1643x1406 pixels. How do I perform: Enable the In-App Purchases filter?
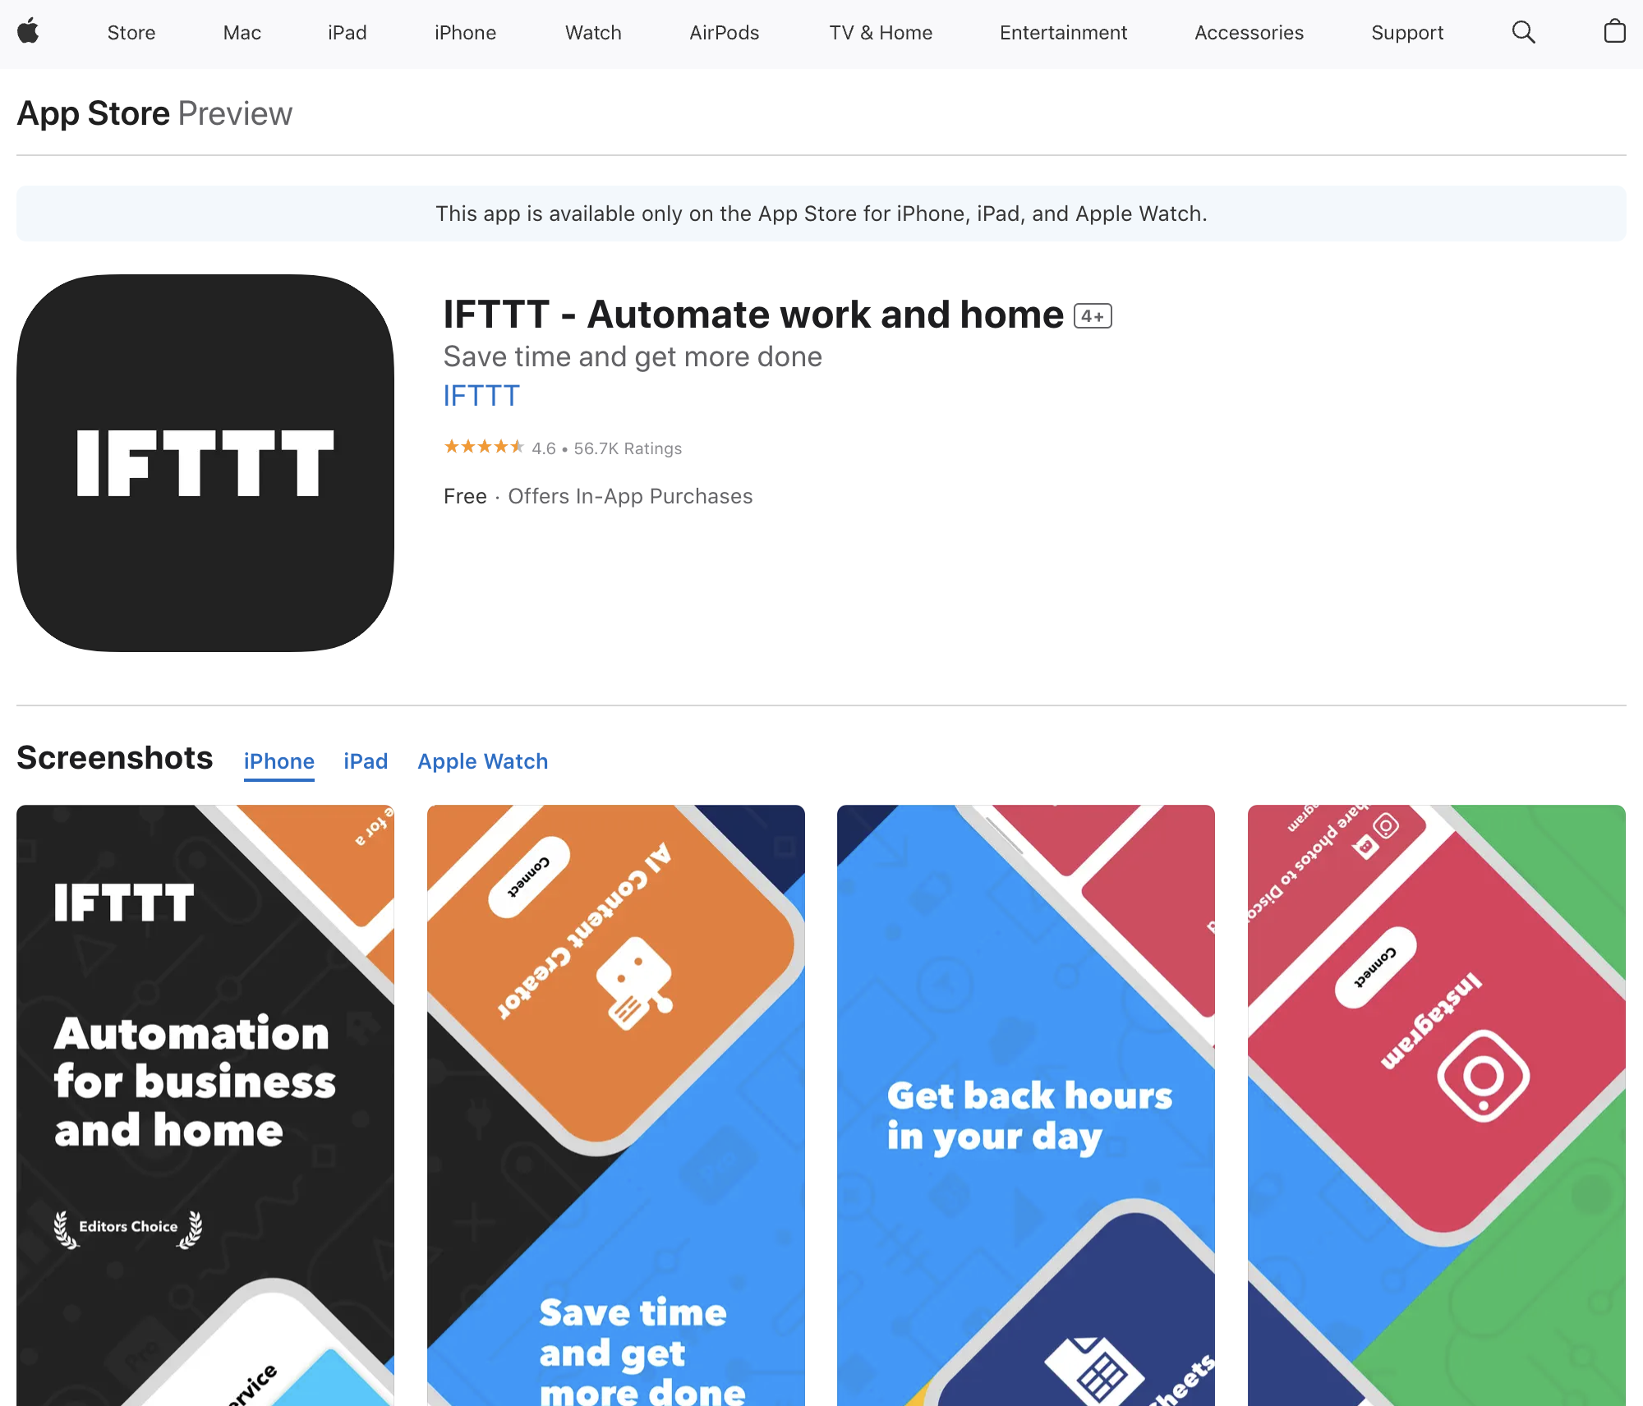click(x=629, y=495)
